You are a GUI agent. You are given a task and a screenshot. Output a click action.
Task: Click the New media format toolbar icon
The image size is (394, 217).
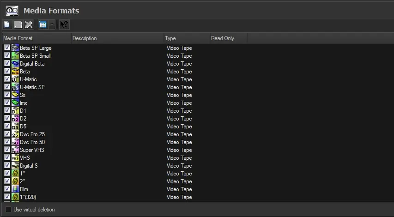click(6, 24)
